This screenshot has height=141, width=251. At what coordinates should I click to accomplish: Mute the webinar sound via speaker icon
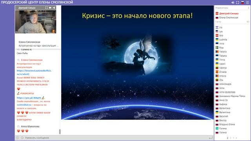click(233, 3)
